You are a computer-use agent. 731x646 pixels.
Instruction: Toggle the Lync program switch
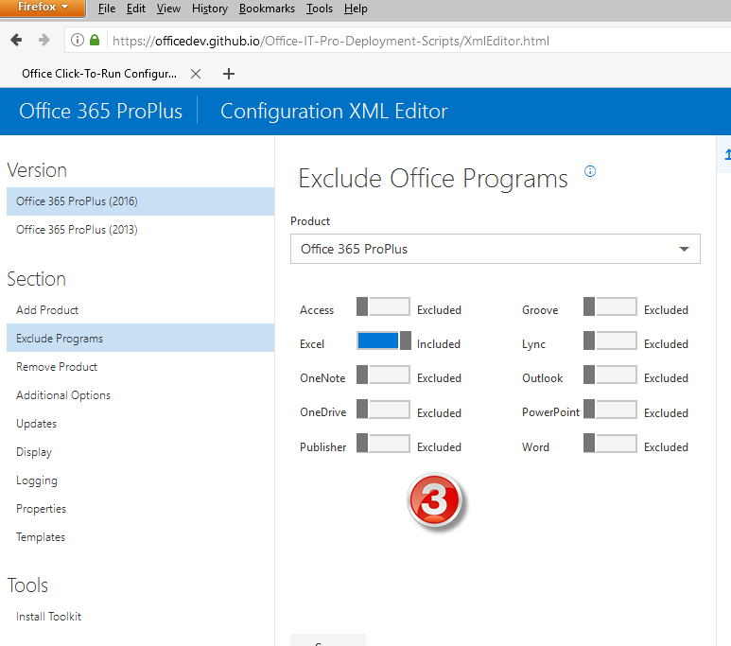pyautogui.click(x=610, y=340)
